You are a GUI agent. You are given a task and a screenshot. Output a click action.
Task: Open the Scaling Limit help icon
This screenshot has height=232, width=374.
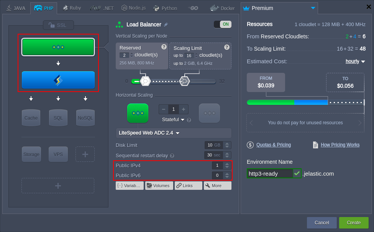227,47
